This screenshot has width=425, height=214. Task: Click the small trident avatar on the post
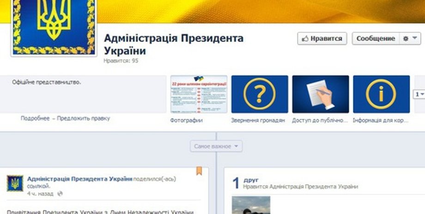point(15,183)
